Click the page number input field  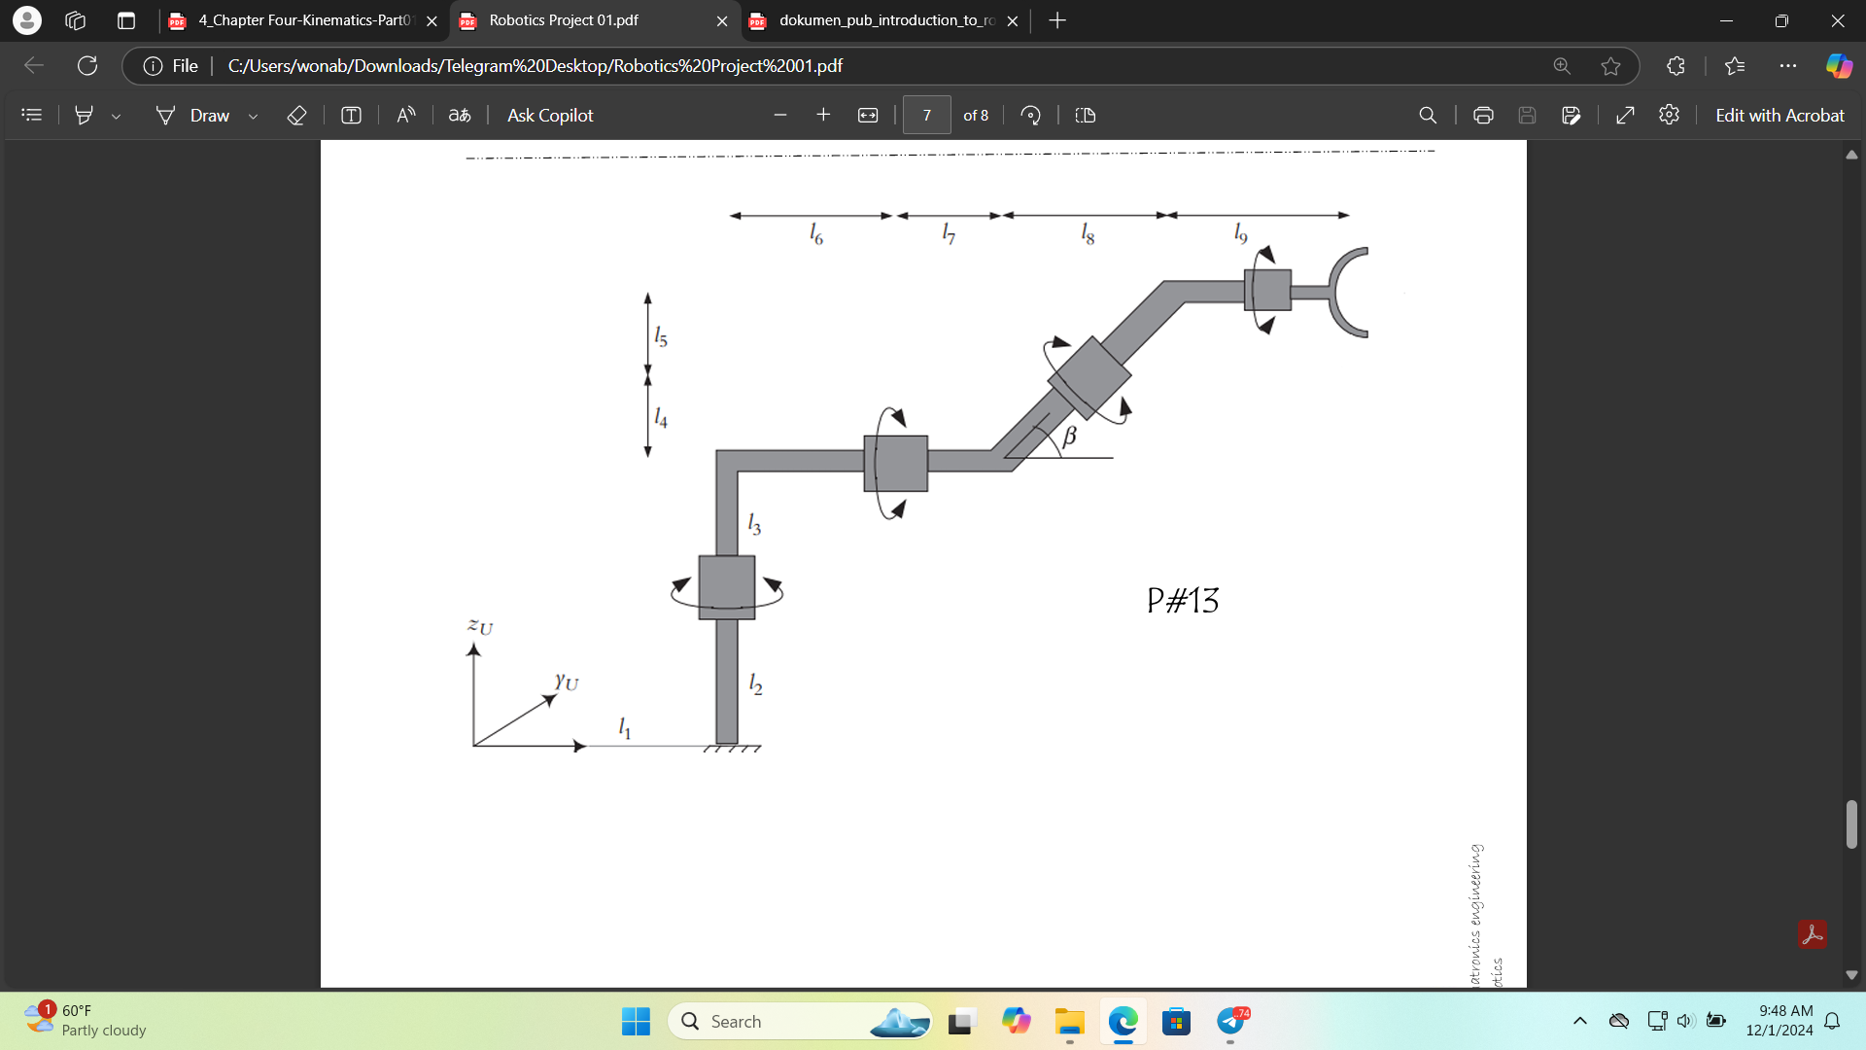point(926,115)
